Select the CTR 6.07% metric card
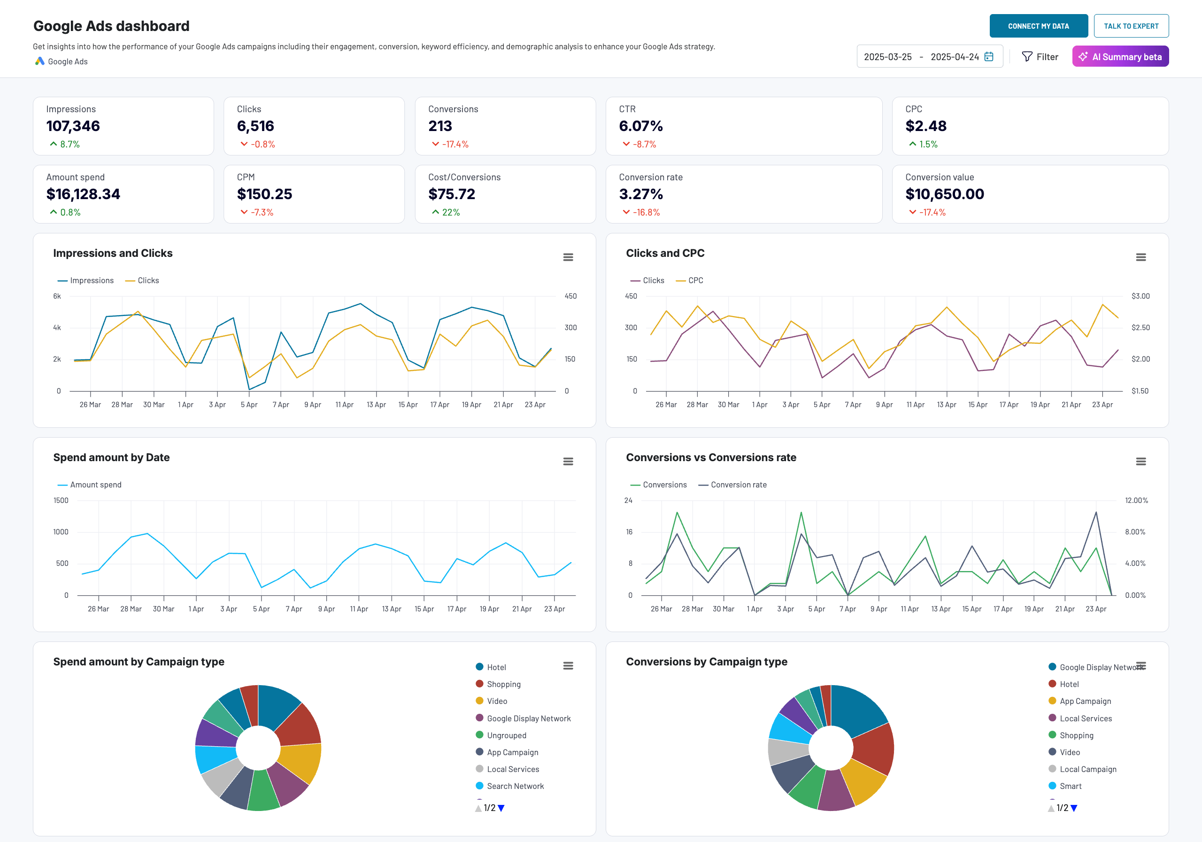 [744, 126]
